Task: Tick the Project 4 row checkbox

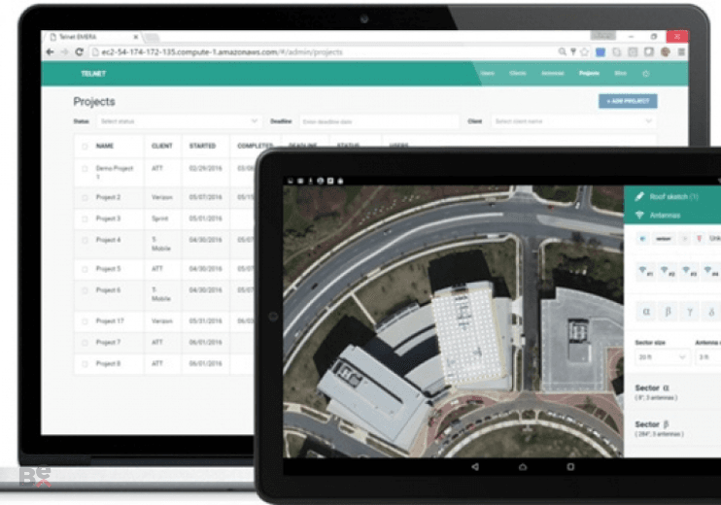Action: pyautogui.click(x=85, y=240)
